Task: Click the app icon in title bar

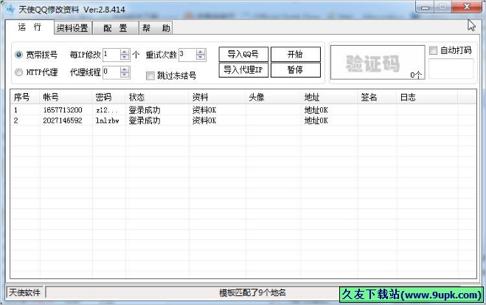Action: [x=10, y=10]
